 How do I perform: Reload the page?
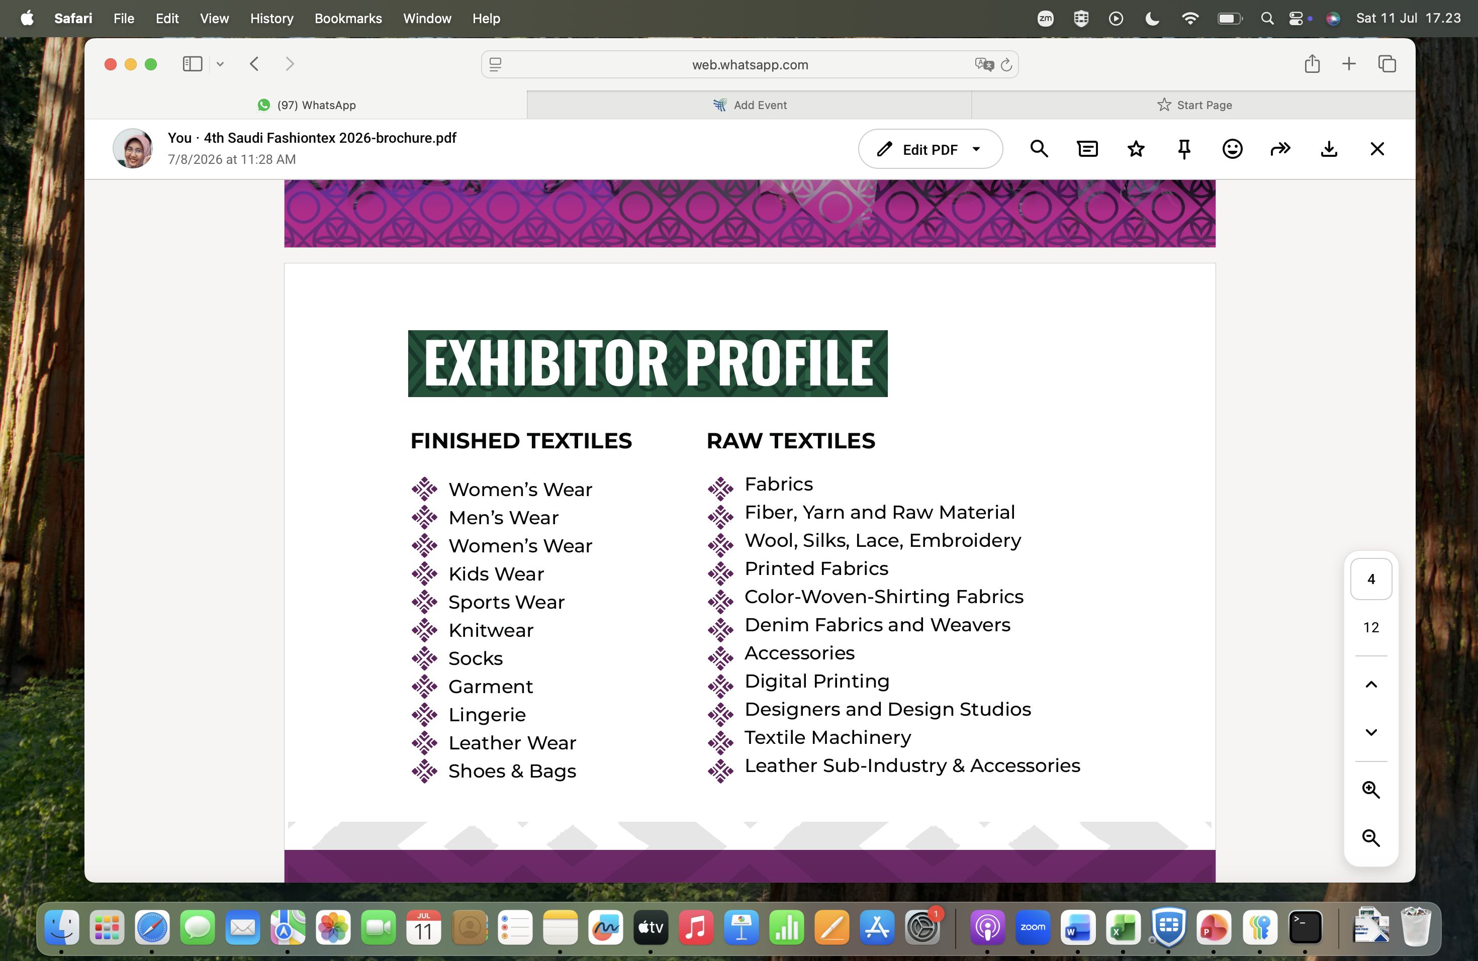pyautogui.click(x=1006, y=64)
